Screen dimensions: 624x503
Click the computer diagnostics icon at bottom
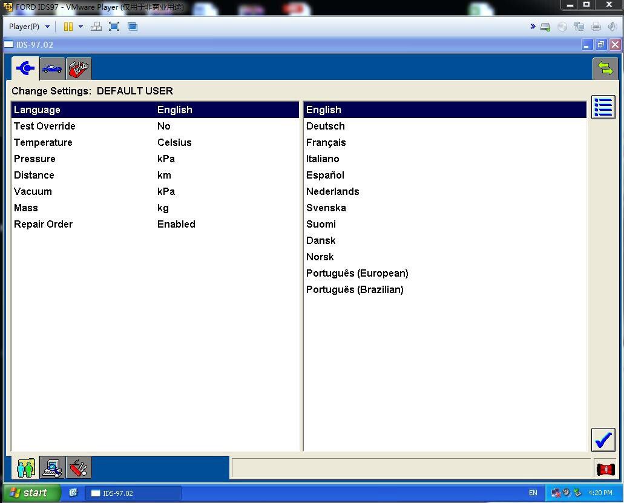pyautogui.click(x=51, y=467)
